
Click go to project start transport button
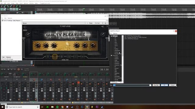(x=2, y=70)
